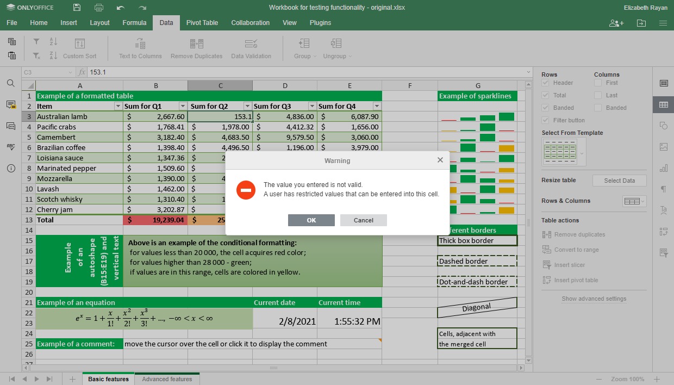Open Paragraph settings in right sidebar

click(664, 189)
